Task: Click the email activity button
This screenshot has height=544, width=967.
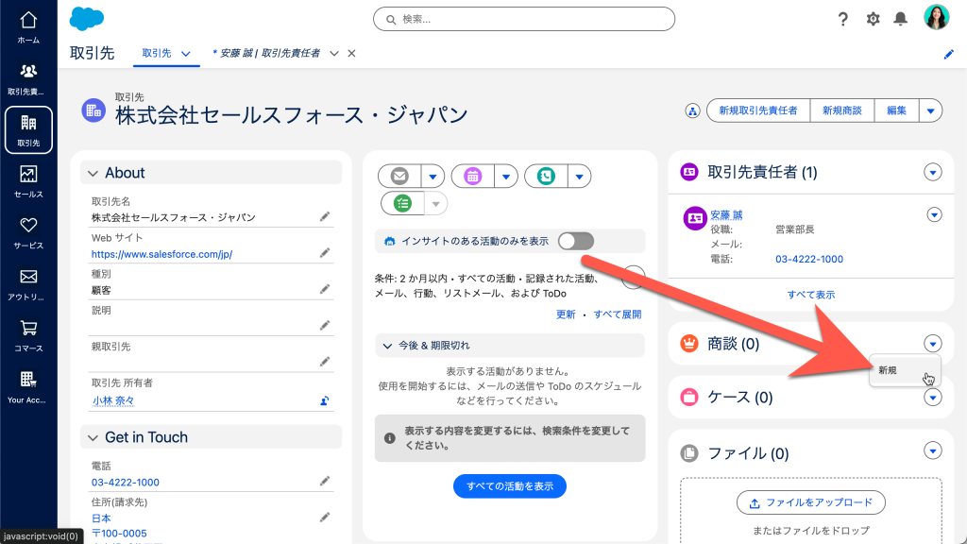Action: tap(399, 177)
